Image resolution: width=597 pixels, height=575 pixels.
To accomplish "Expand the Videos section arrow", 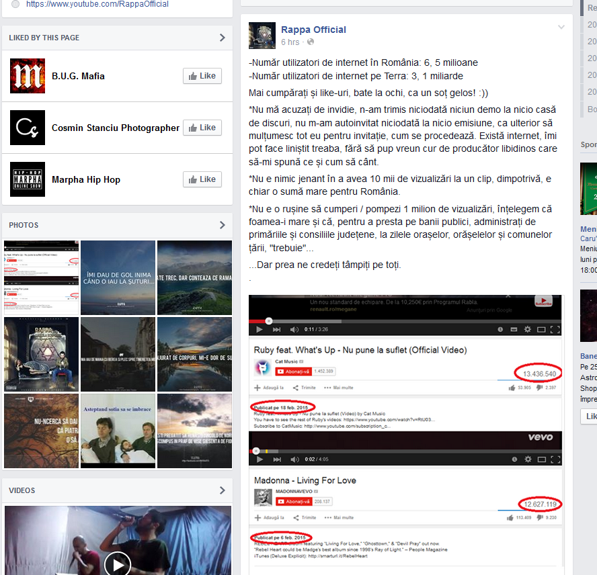I will [223, 490].
